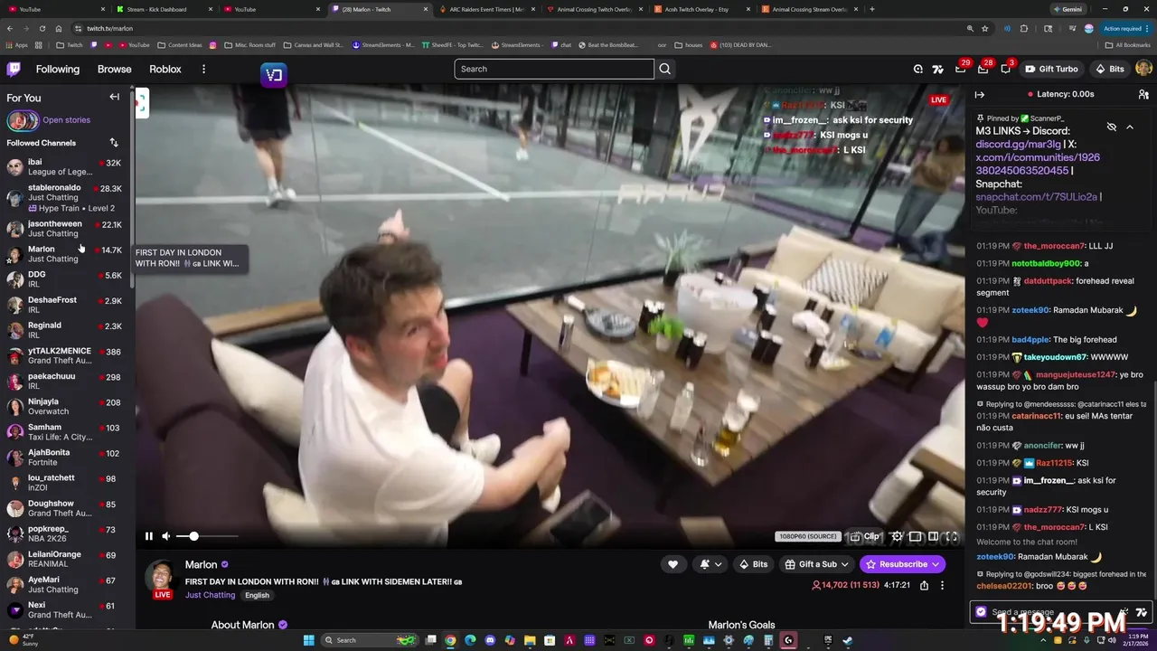Open the video player settings gear
Viewport: 1157px width, 651px height.
pos(897,536)
